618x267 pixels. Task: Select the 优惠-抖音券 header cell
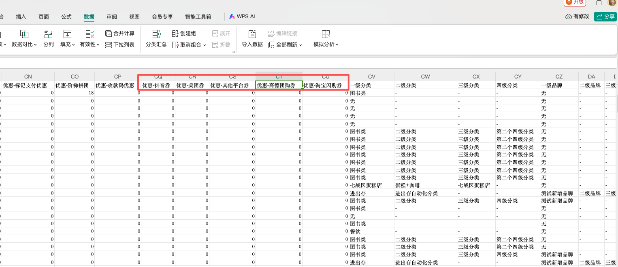[158, 85]
